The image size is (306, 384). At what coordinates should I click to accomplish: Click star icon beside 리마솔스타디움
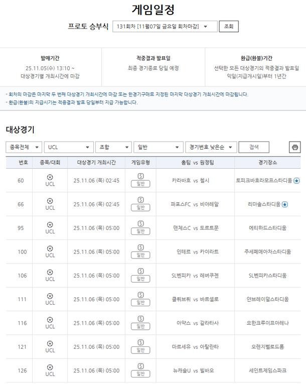click(x=285, y=204)
